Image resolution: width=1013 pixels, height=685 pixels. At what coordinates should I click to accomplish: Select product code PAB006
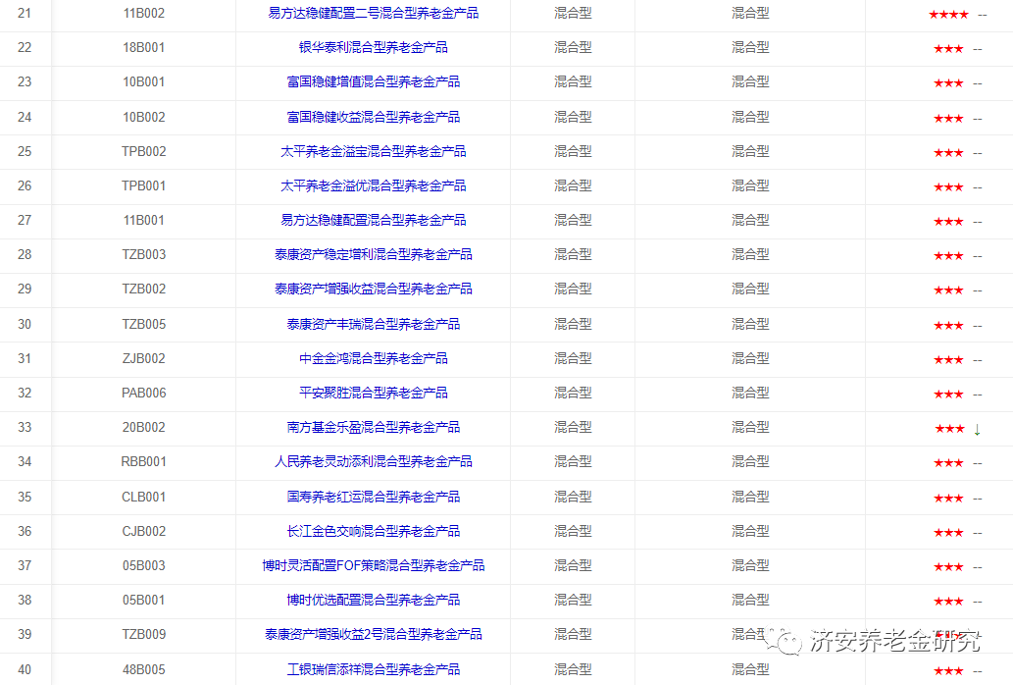[143, 393]
